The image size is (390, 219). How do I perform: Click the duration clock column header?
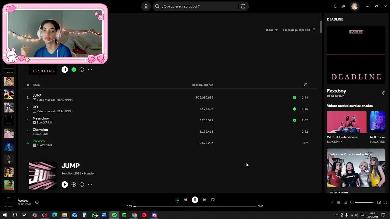point(306,85)
